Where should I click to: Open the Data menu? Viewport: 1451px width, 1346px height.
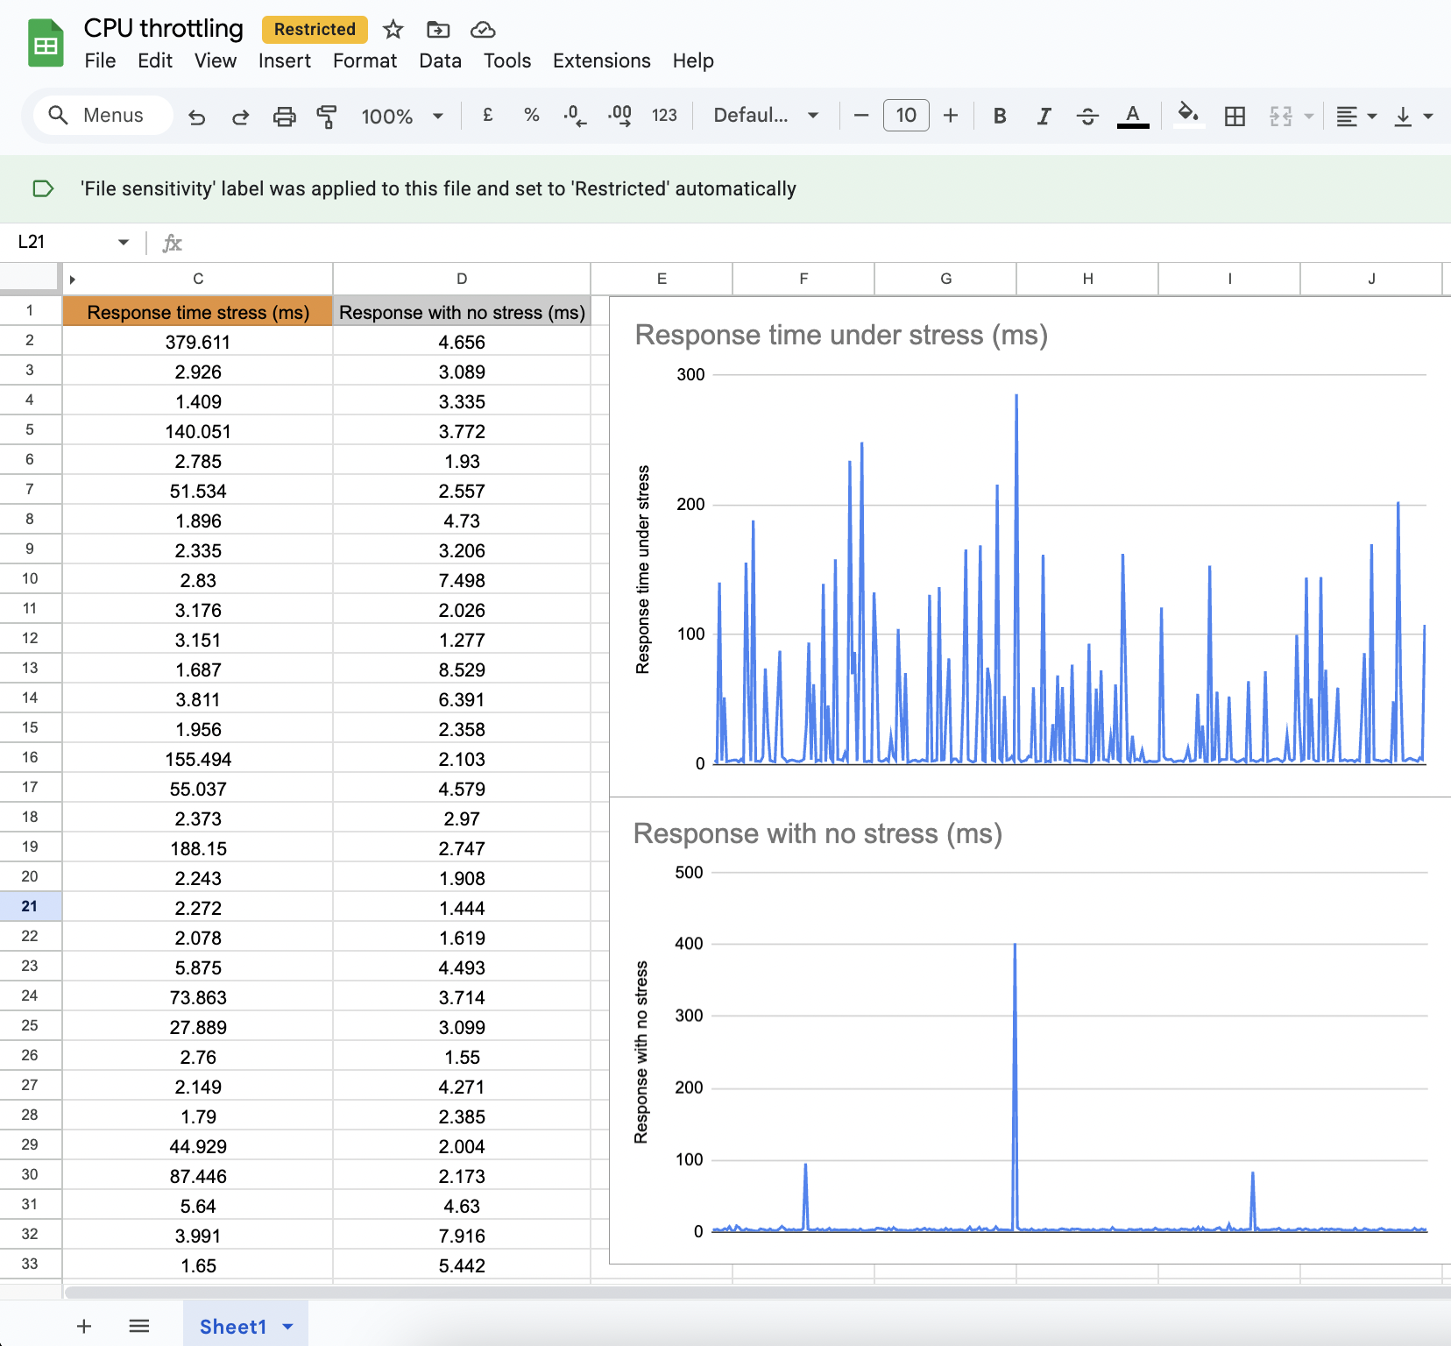tap(441, 60)
